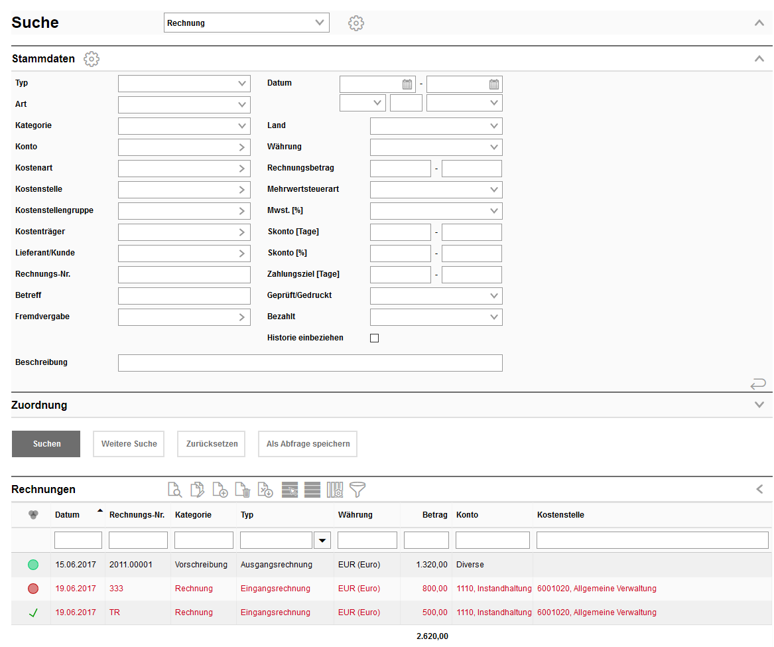Click the funnel filter icon

358,490
